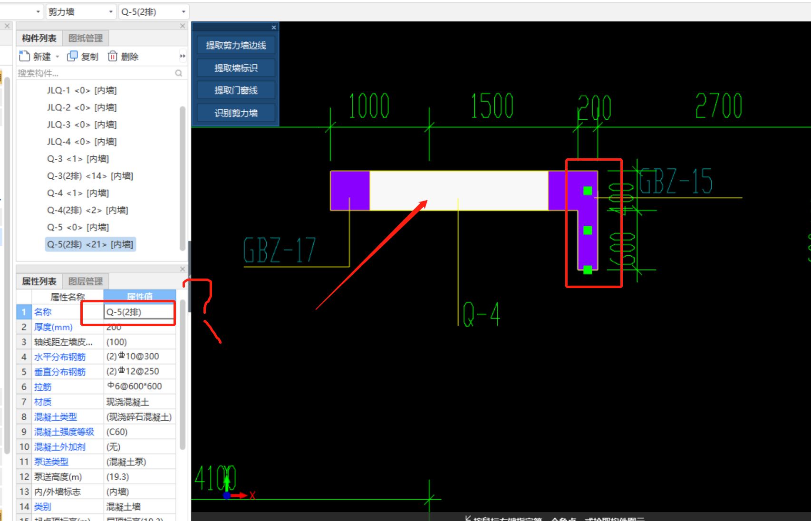Viewport: 811px width, 521px height.
Task: Click the left purple GBZ-17 column block
Action: (350, 191)
